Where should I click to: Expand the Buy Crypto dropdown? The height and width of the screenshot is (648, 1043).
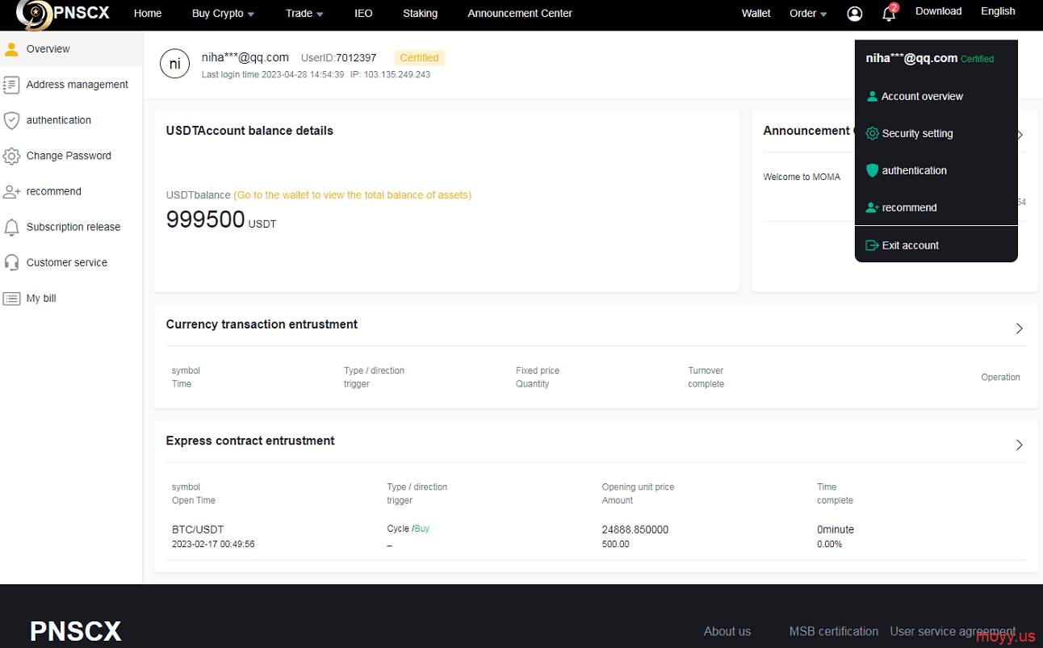[223, 14]
